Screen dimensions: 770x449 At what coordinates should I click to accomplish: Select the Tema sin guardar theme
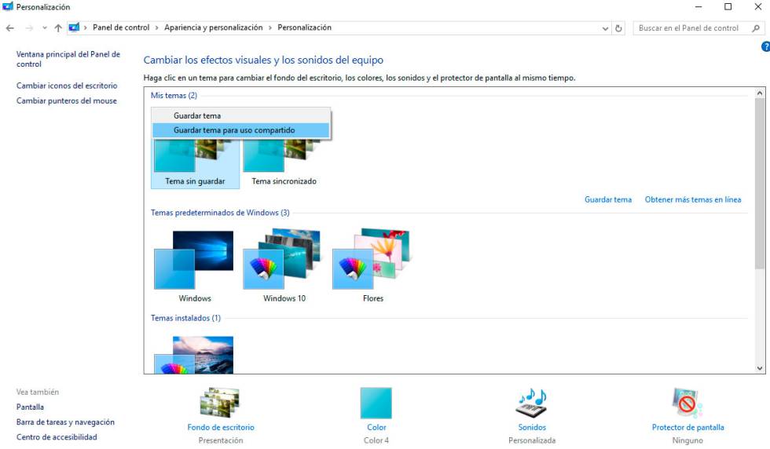click(195, 164)
